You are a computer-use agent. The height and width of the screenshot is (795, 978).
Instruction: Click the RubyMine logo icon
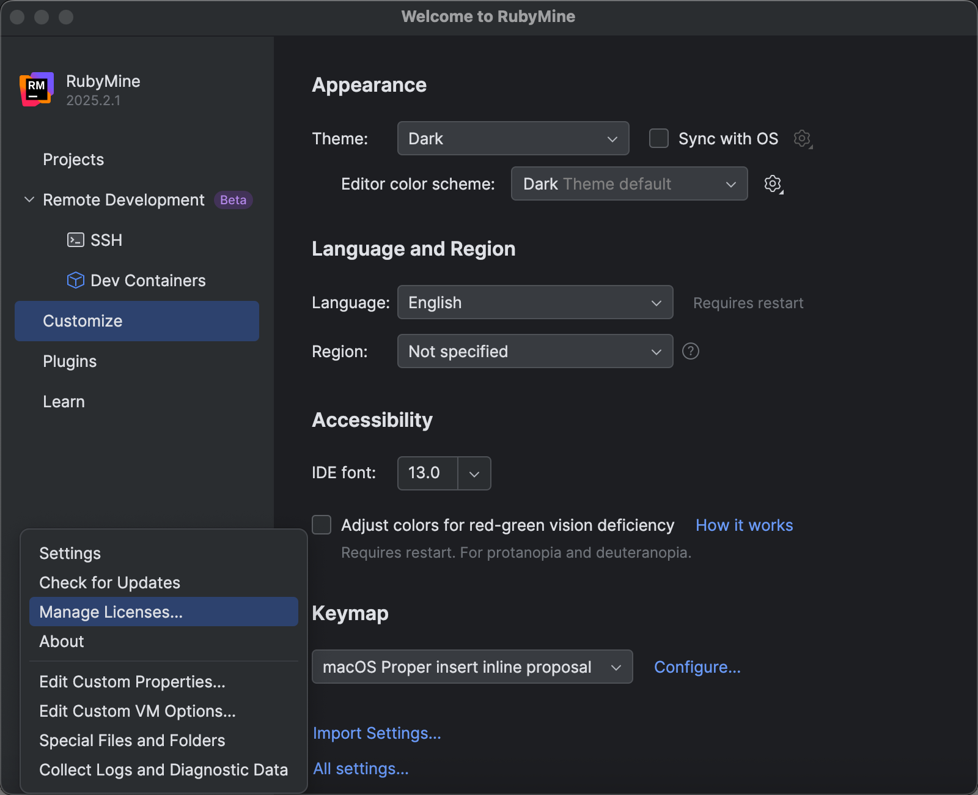point(37,89)
